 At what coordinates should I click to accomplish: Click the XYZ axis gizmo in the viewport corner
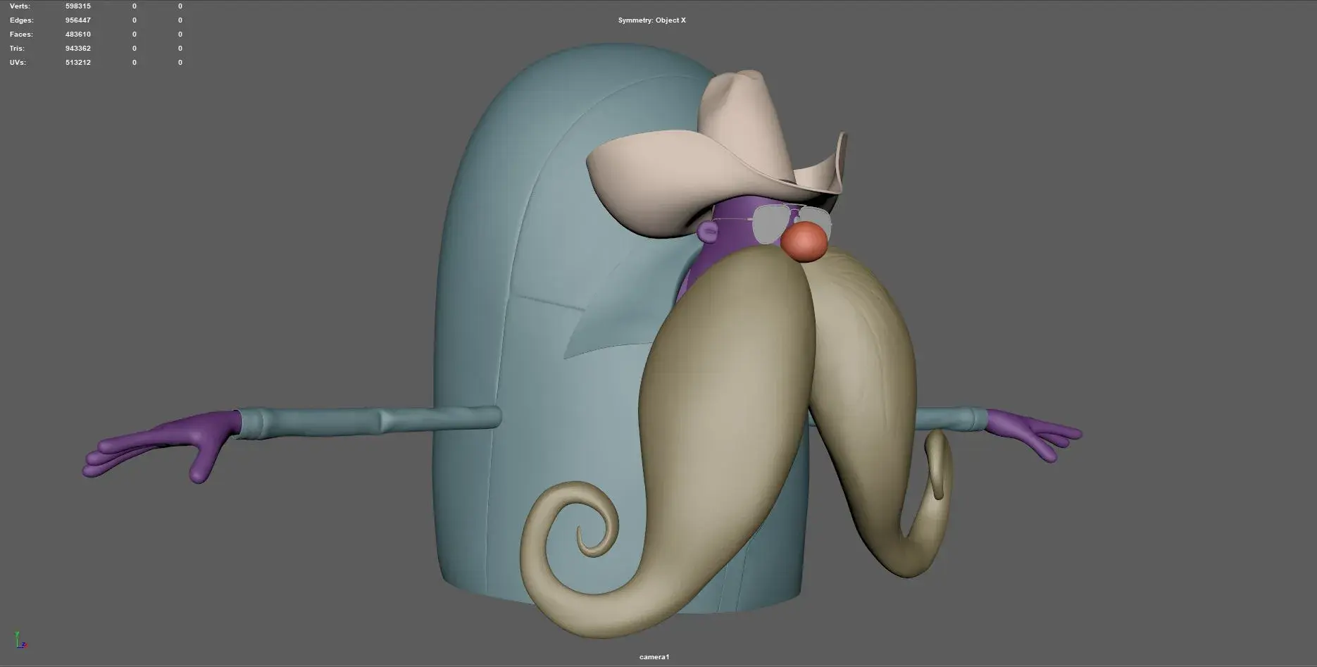click(x=20, y=640)
